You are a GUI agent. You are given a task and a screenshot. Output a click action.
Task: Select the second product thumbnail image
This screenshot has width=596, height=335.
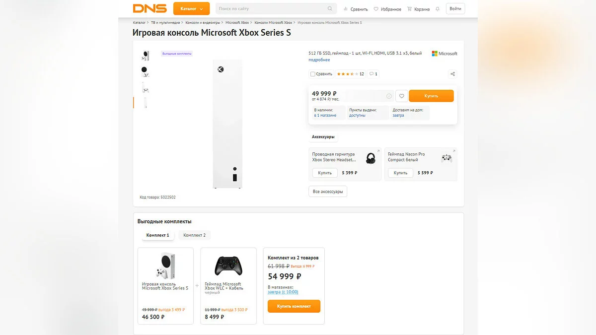pos(145,71)
